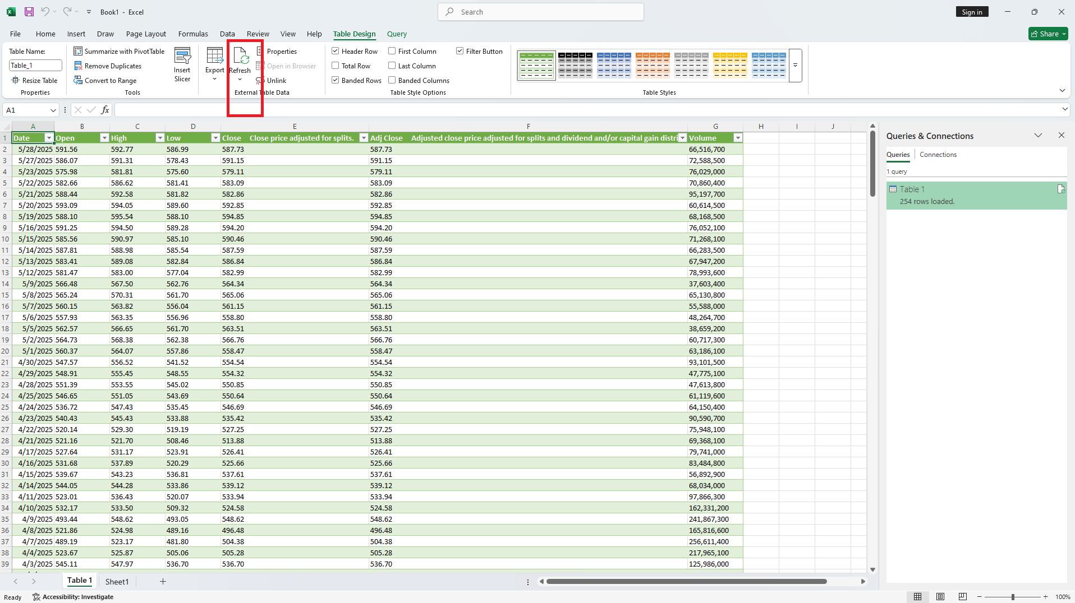The image size is (1075, 603).
Task: Click the Redo arrow icon
Action: 67,12
